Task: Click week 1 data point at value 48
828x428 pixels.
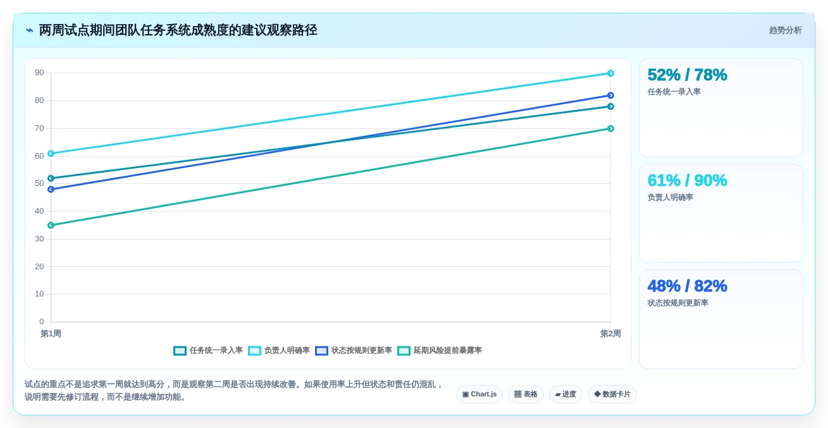Action: coord(51,189)
